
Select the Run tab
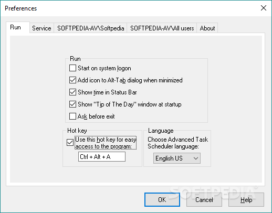click(x=18, y=27)
